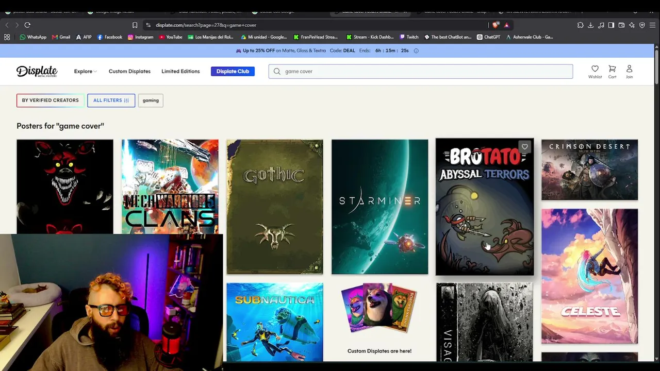Open the VPN shield icon in toolbar
The image size is (660, 371).
click(x=642, y=25)
